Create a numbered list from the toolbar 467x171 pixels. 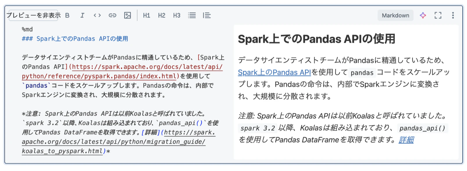[x=207, y=15]
